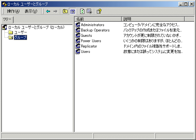The image size is (196, 140).
Task: Toggle the console tree show/hide icon
Action: pos(72,11)
